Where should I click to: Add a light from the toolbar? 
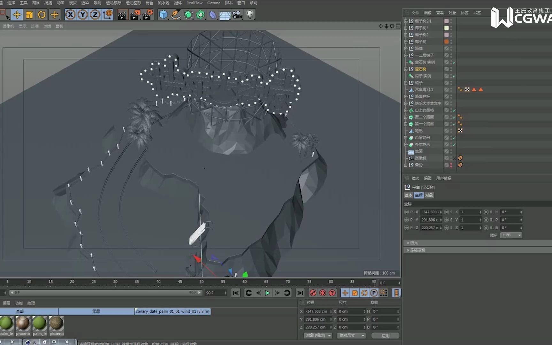coord(250,15)
